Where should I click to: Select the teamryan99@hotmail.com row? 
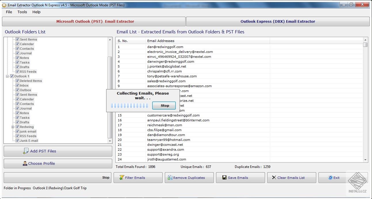[239, 140]
